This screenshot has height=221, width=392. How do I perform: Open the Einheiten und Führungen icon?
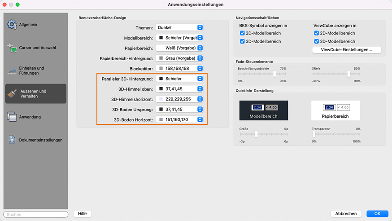pos(12,70)
